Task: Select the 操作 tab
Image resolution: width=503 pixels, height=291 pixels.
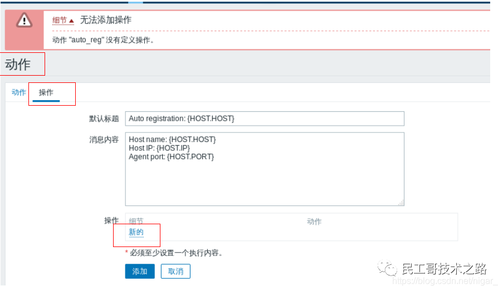Action: click(46, 92)
